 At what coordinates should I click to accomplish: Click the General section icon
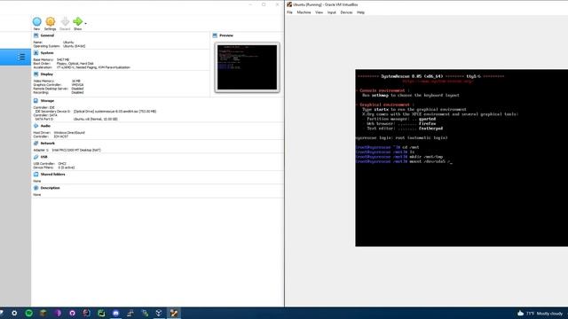35,35
